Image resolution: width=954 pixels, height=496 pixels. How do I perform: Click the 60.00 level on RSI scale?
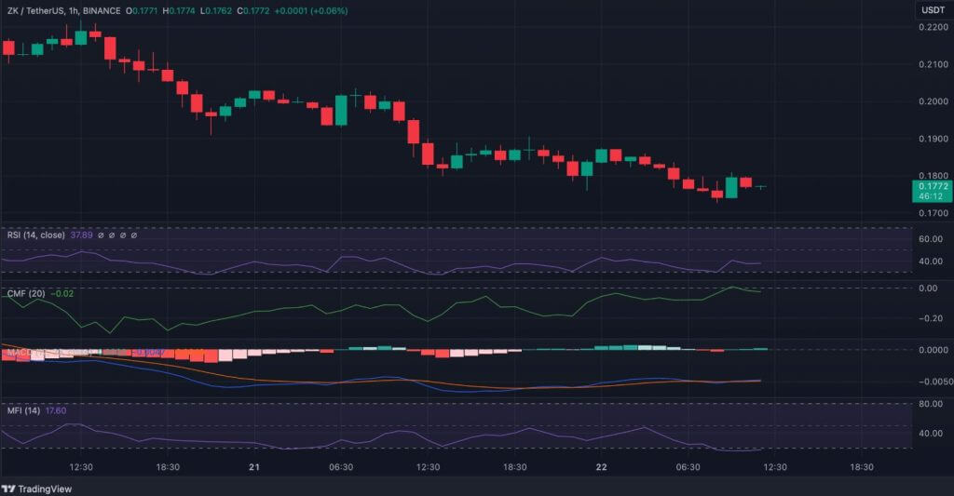point(931,239)
